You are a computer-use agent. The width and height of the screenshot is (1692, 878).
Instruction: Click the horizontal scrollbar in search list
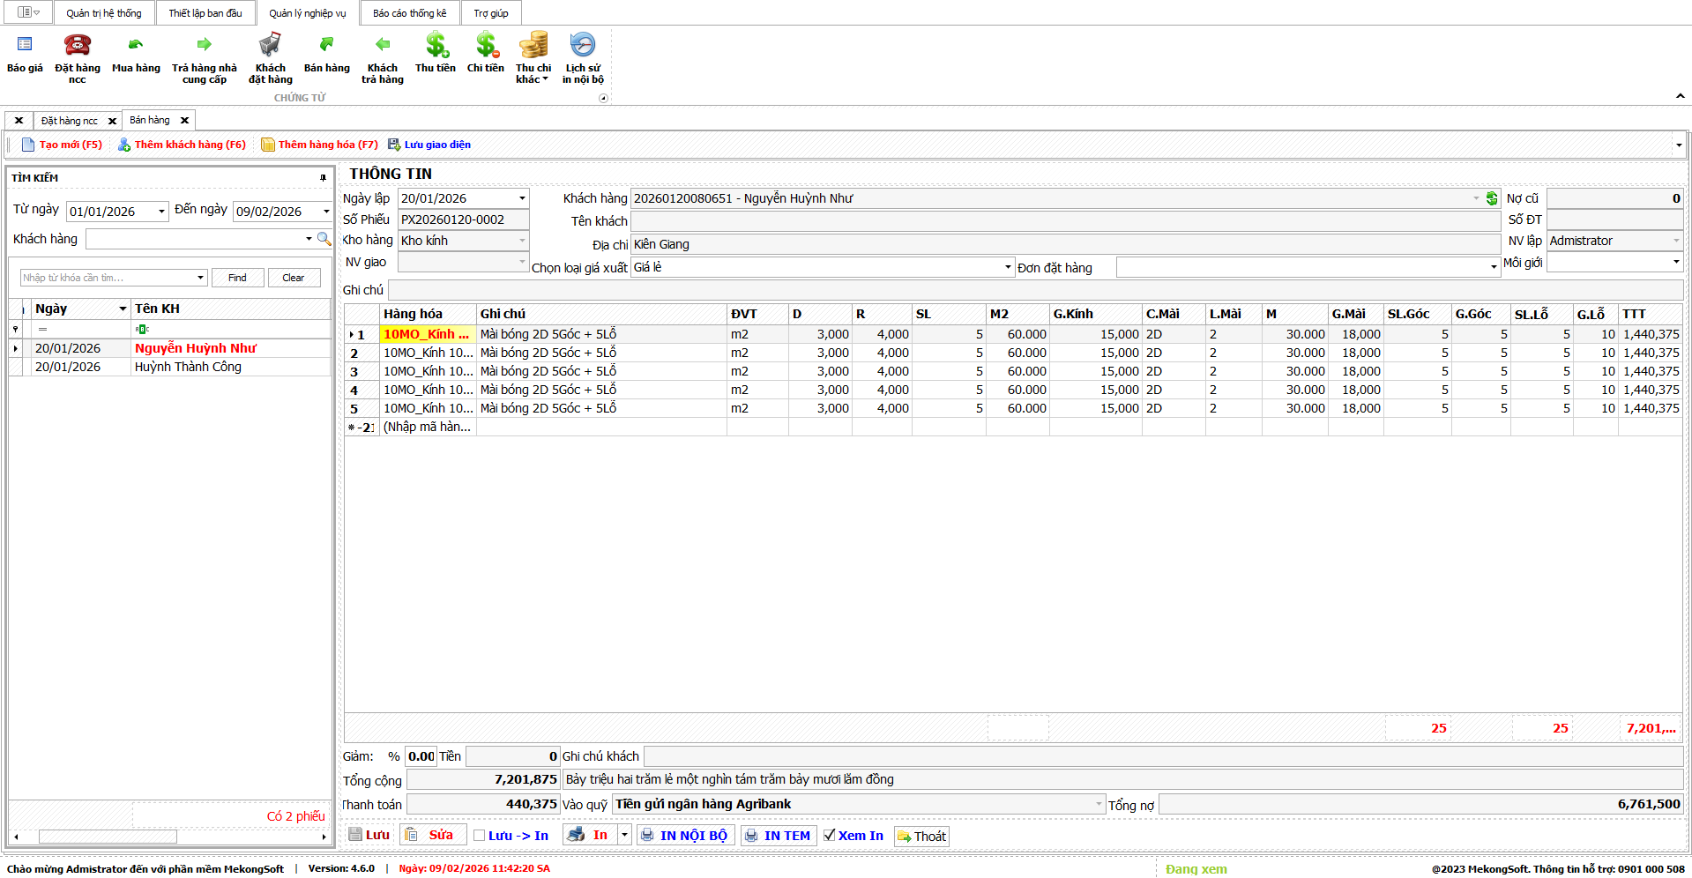point(108,837)
